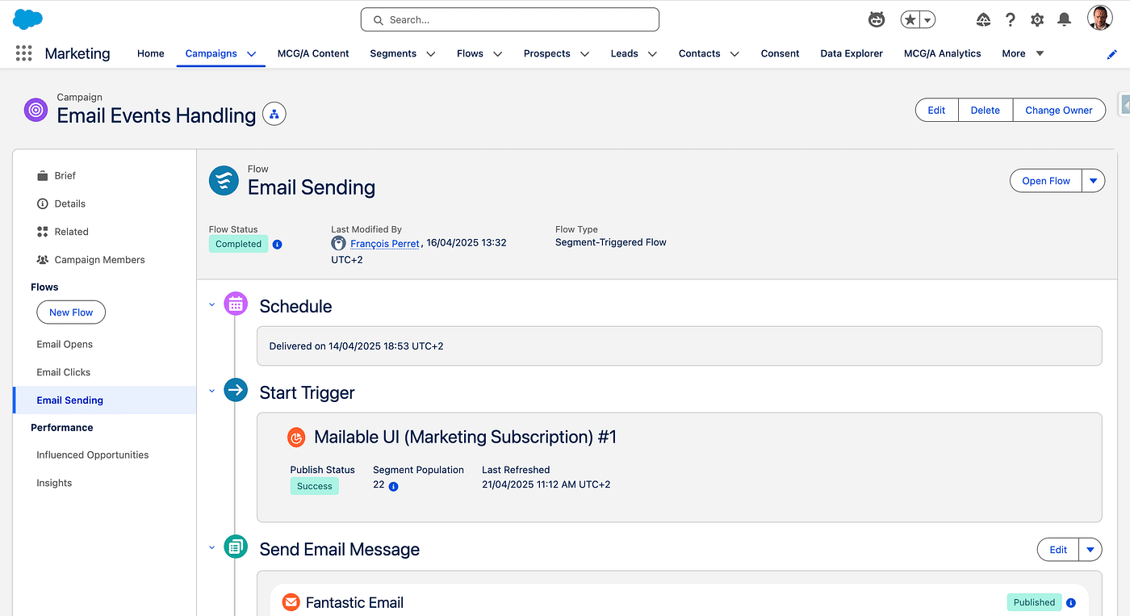The height and width of the screenshot is (616, 1130).
Task: Select Email Opens flow in sidebar
Action: pyautogui.click(x=65, y=345)
